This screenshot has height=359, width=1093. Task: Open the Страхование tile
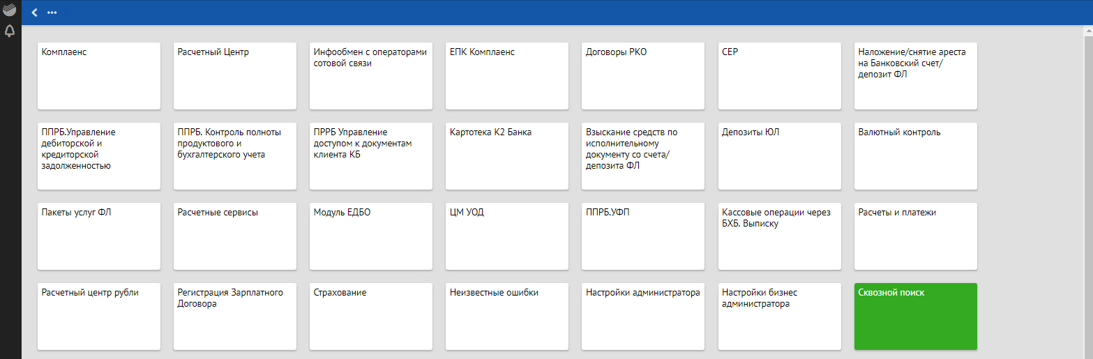click(x=371, y=316)
